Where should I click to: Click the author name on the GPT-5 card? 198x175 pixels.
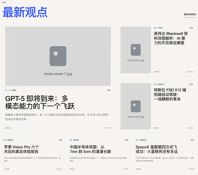(x=8, y=128)
